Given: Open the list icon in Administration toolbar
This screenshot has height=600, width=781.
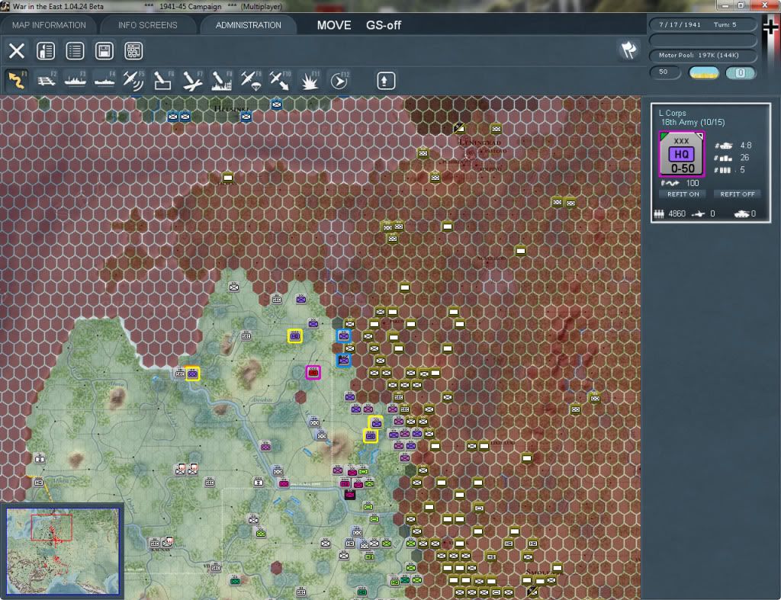Looking at the screenshot, I should (x=75, y=51).
